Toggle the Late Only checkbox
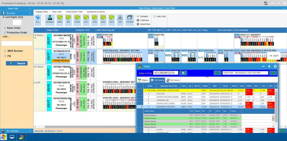The image size is (287, 141). [154, 16]
